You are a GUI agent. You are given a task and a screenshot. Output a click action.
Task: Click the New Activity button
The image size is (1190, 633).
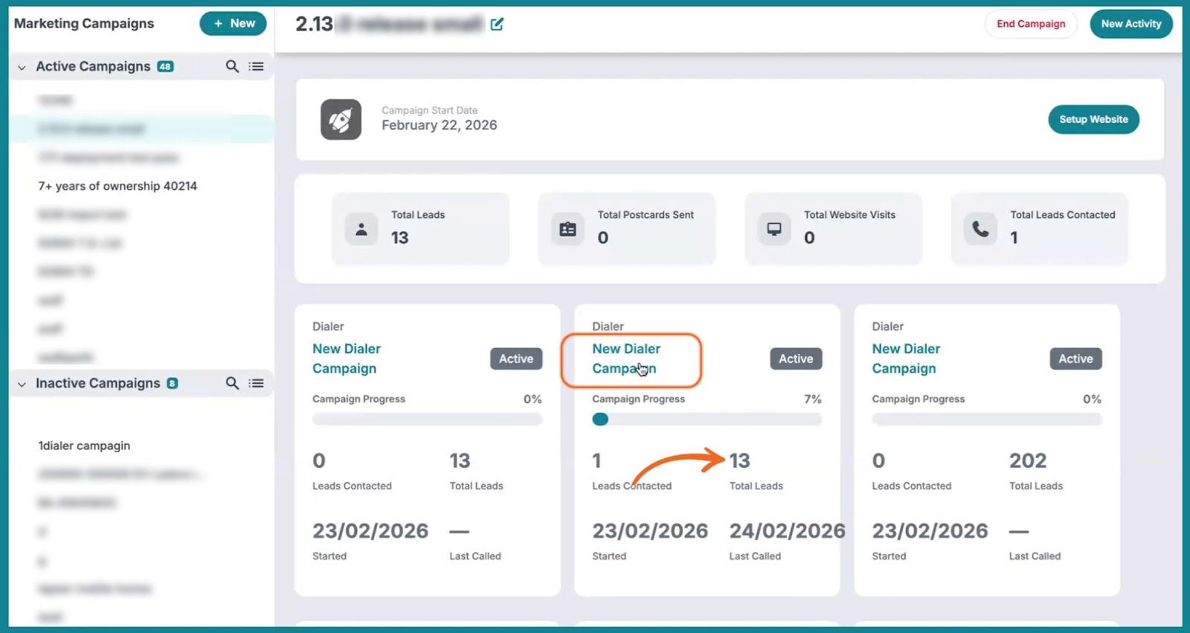pyautogui.click(x=1130, y=24)
